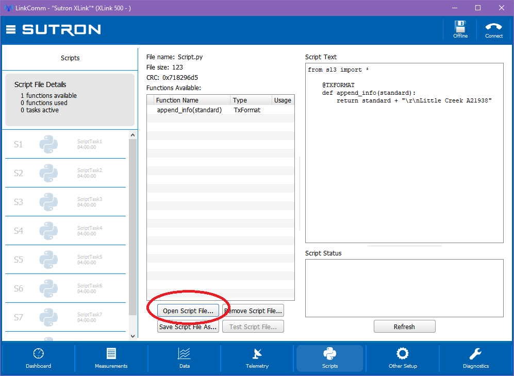Image resolution: width=514 pixels, height=376 pixels.
Task: Click Save Script File As button
Action: point(188,327)
